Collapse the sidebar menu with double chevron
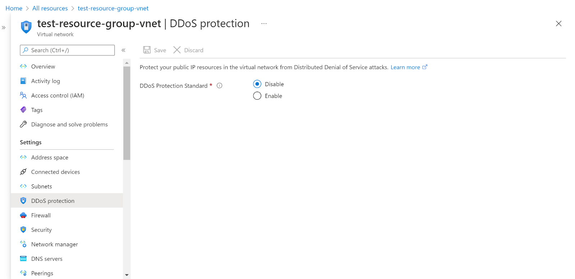The height and width of the screenshot is (279, 575). tap(124, 50)
